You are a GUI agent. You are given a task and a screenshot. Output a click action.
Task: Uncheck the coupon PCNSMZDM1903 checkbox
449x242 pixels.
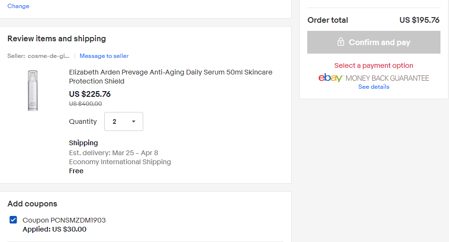[x=13, y=220]
